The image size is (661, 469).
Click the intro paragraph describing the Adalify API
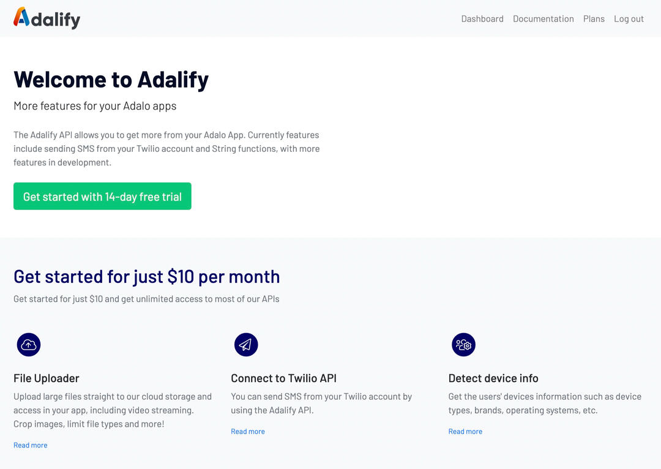coord(166,149)
